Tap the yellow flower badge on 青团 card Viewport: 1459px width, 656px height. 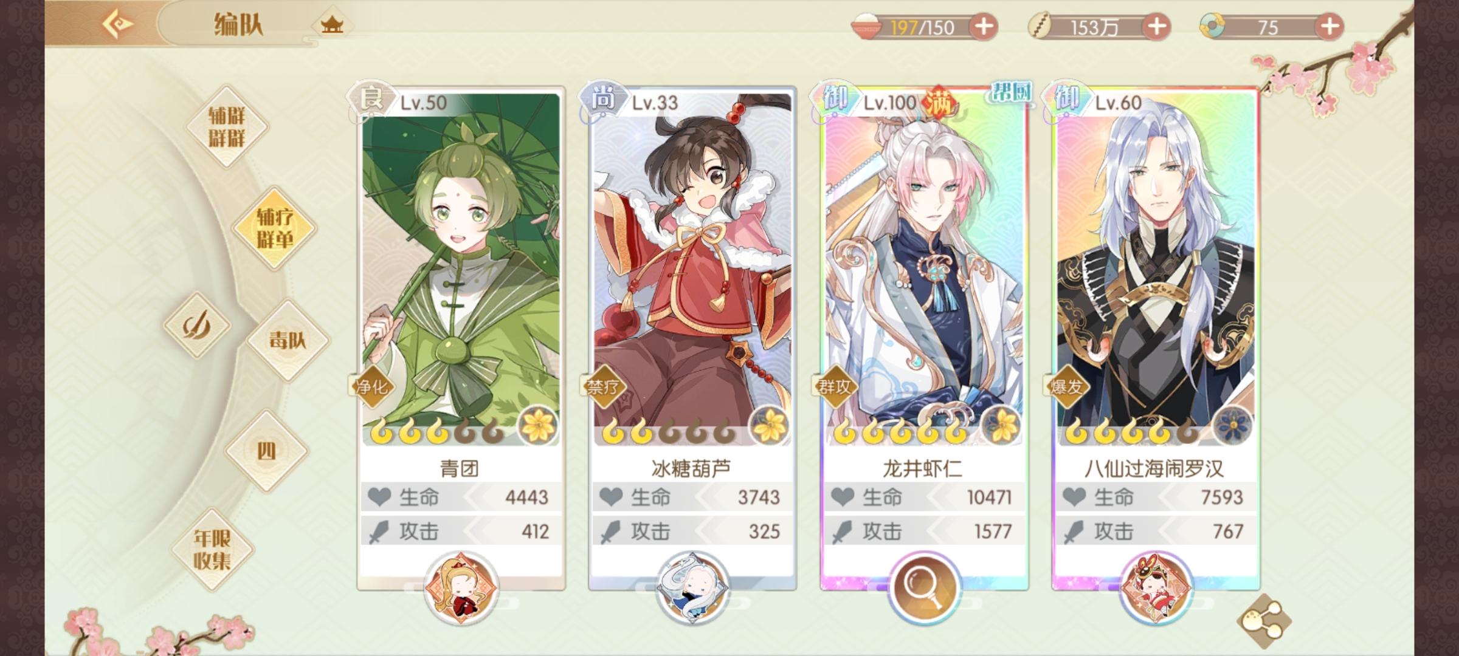537,425
